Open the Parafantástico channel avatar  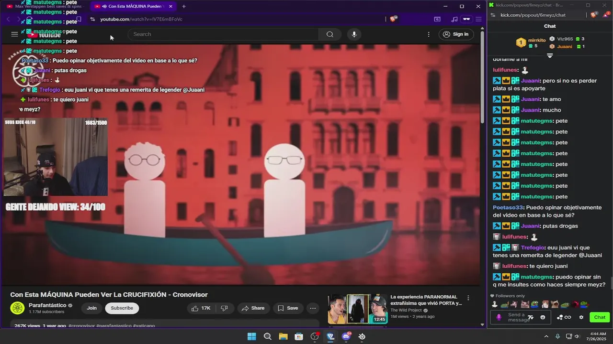[x=18, y=308]
